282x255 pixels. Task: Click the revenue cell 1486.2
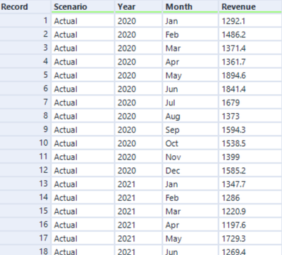[250, 34]
